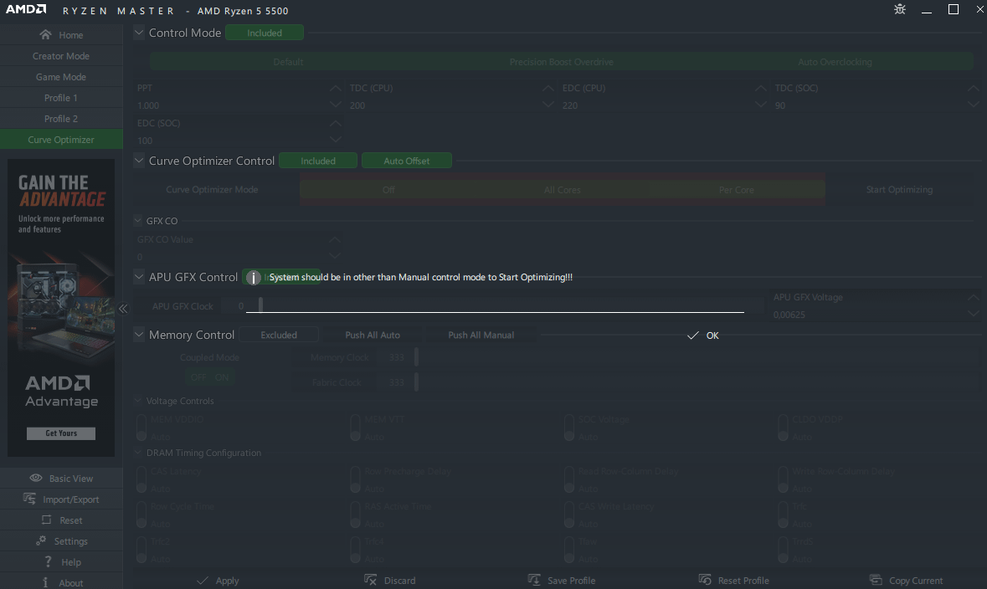This screenshot has width=987, height=589.
Task: Set Curve Optimizer Mode to All Cores
Action: [x=562, y=189]
